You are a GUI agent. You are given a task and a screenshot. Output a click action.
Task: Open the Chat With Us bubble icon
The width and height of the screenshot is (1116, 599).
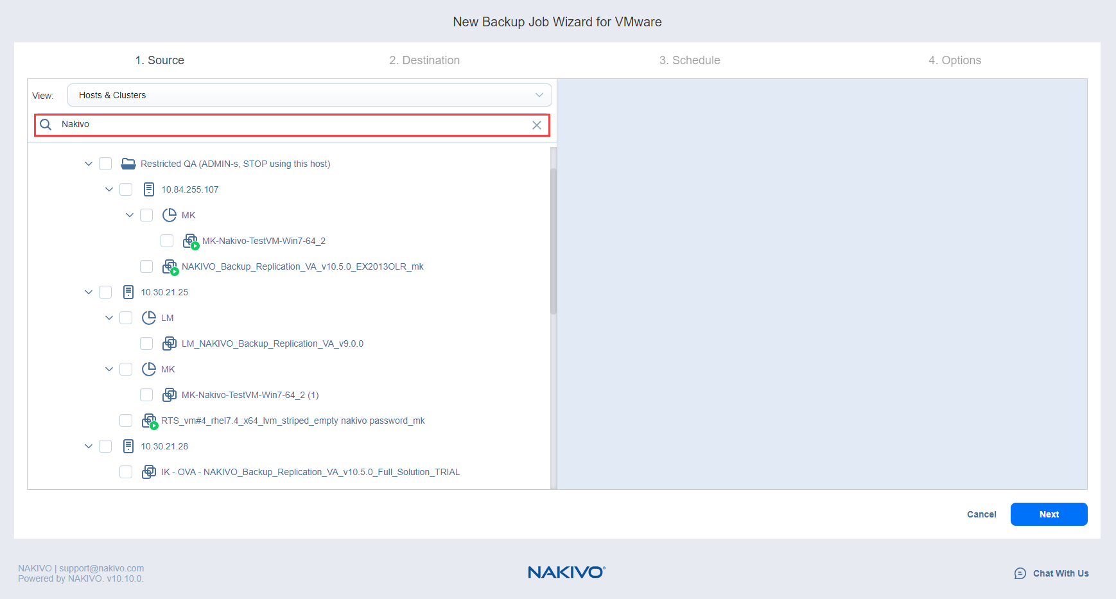click(x=1020, y=573)
